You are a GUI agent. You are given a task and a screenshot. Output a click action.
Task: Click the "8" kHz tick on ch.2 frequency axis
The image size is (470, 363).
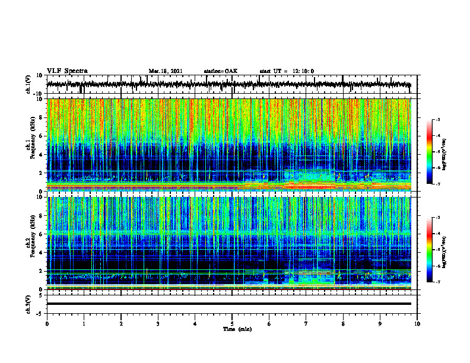(42, 216)
